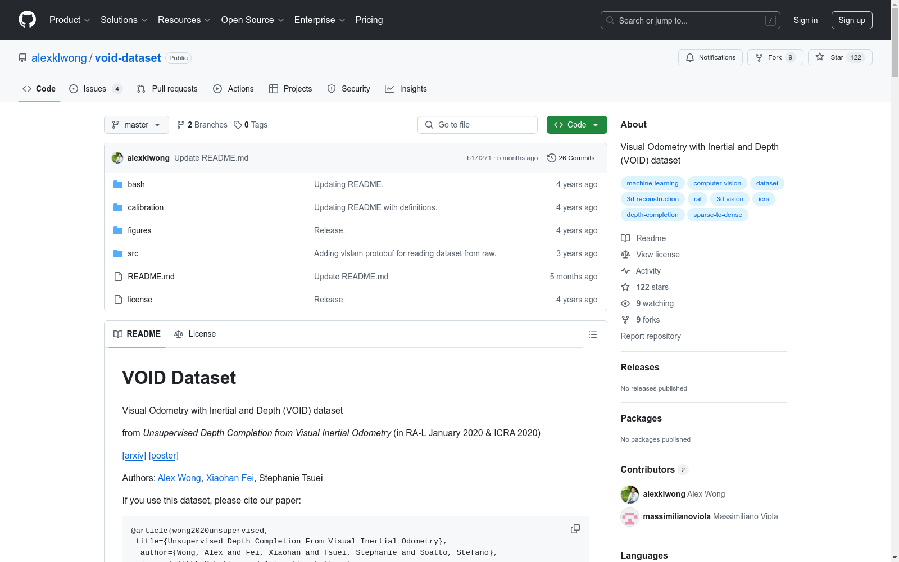Switch to the Issues tab
The height and width of the screenshot is (562, 899).
click(96, 89)
